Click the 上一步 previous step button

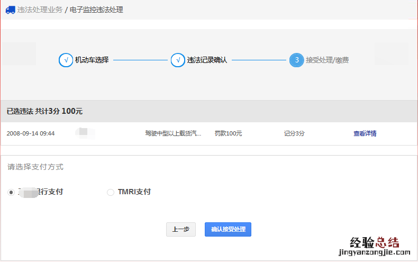(x=180, y=229)
